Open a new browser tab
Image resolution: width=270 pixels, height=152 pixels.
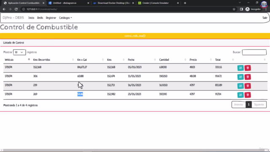click(x=185, y=3)
